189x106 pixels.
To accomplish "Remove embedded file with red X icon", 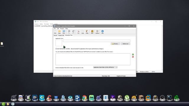I will (133, 57).
